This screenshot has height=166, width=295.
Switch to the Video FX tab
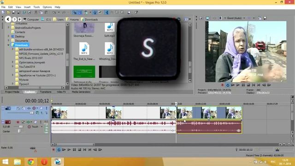point(61,92)
